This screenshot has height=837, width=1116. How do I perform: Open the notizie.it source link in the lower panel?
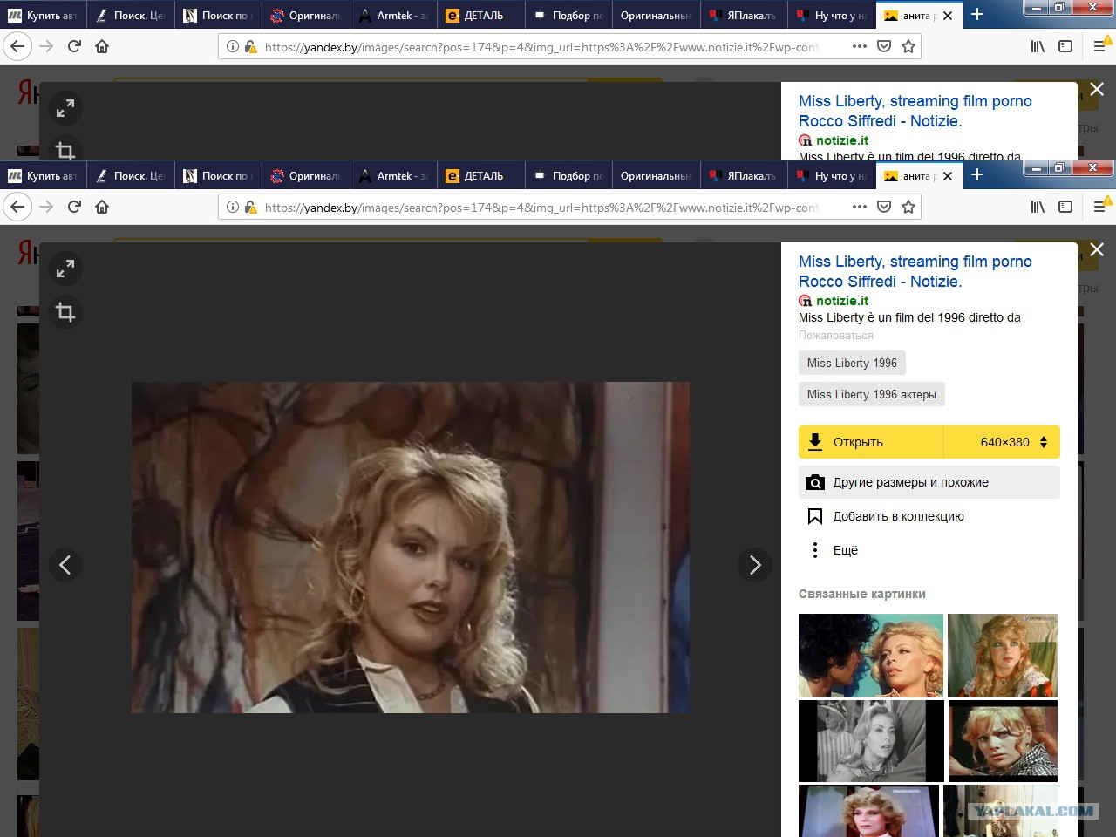point(842,301)
